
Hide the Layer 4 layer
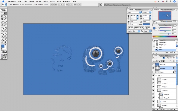click(x=154, y=101)
